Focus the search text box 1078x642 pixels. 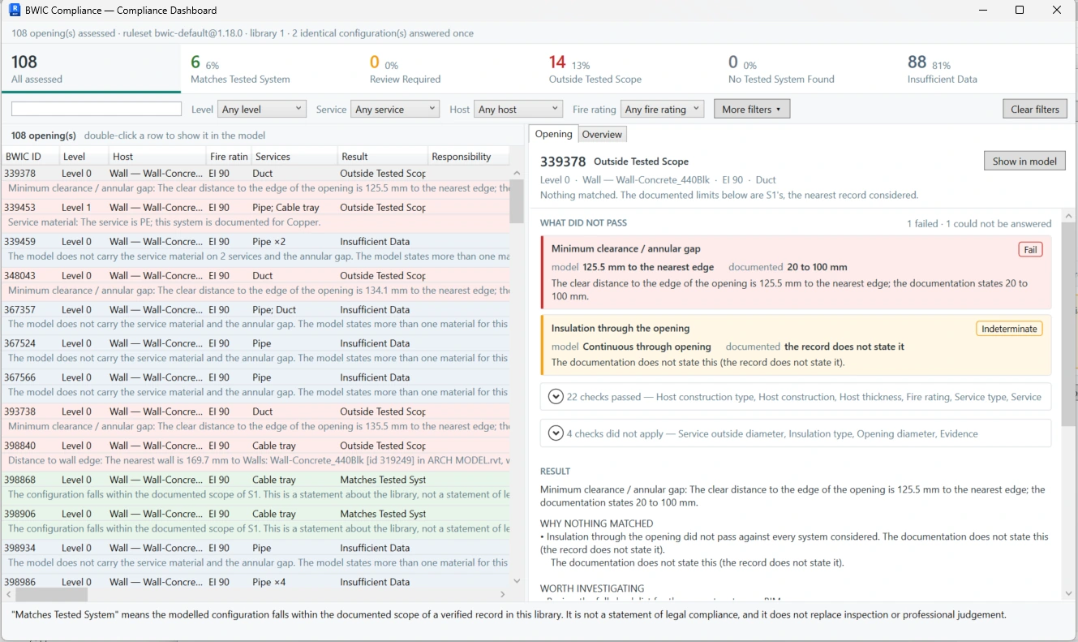pyautogui.click(x=97, y=109)
